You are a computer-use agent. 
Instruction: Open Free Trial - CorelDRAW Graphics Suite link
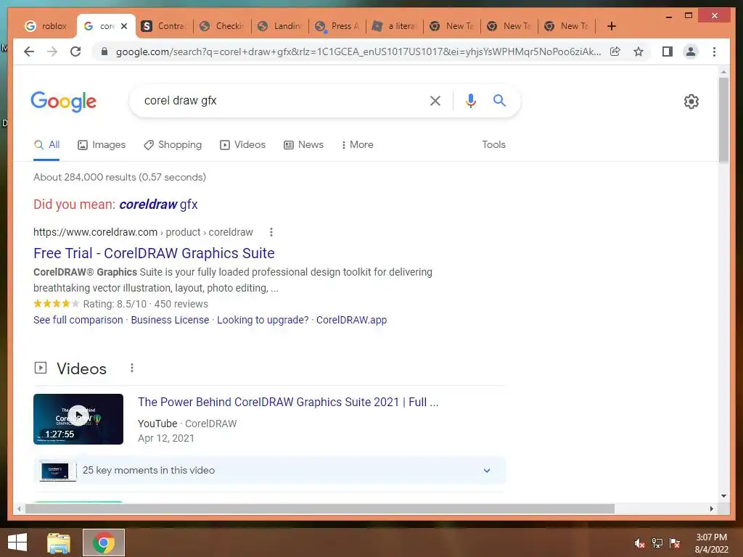(x=154, y=253)
